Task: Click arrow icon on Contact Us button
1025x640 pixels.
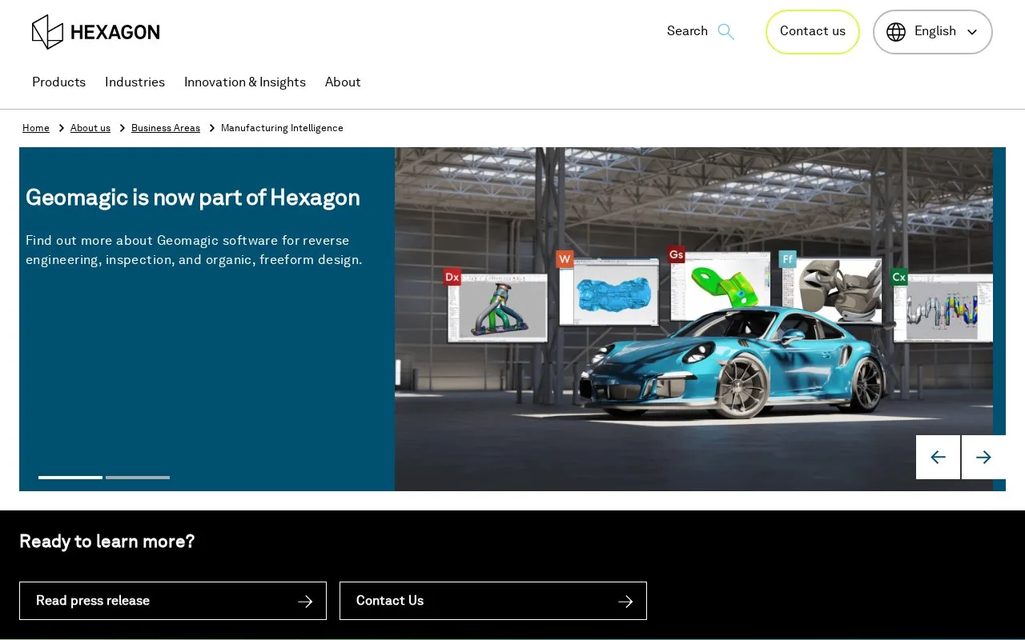Action: 625,601
